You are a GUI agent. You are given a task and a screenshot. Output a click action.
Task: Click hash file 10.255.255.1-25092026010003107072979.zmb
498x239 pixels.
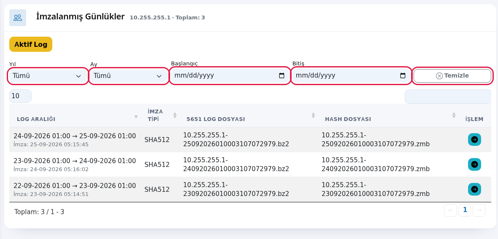(x=376, y=140)
